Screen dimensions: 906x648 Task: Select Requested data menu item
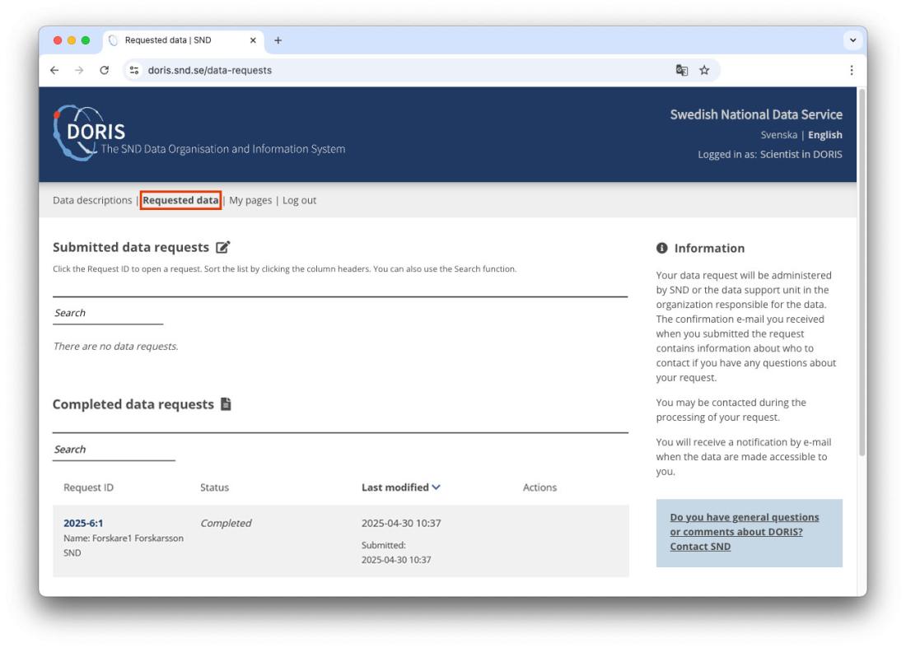tap(180, 200)
